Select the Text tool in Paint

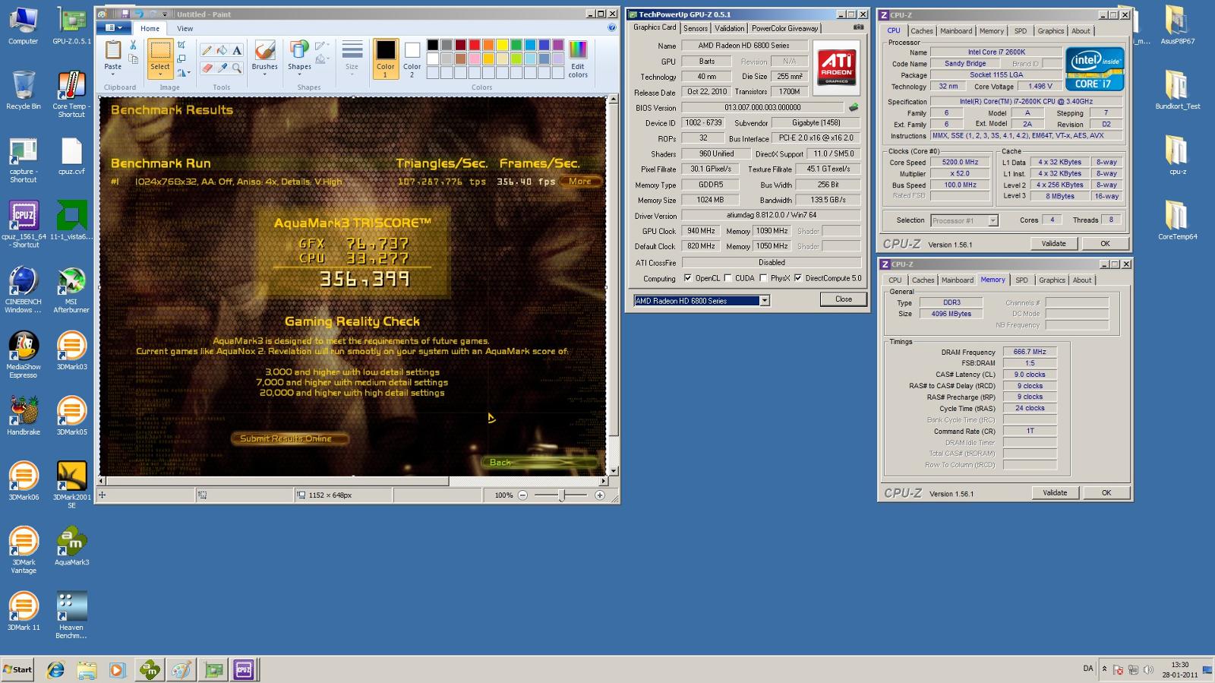(x=237, y=51)
